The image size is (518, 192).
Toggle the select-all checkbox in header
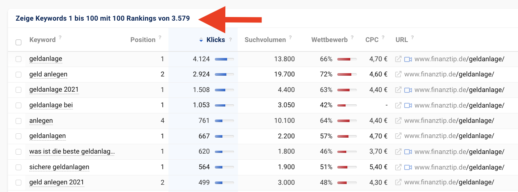click(x=18, y=42)
